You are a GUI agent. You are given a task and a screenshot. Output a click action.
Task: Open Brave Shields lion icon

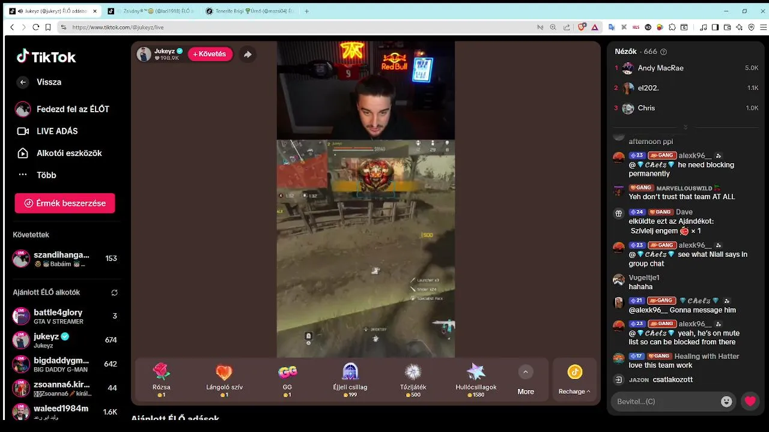pyautogui.click(x=582, y=27)
